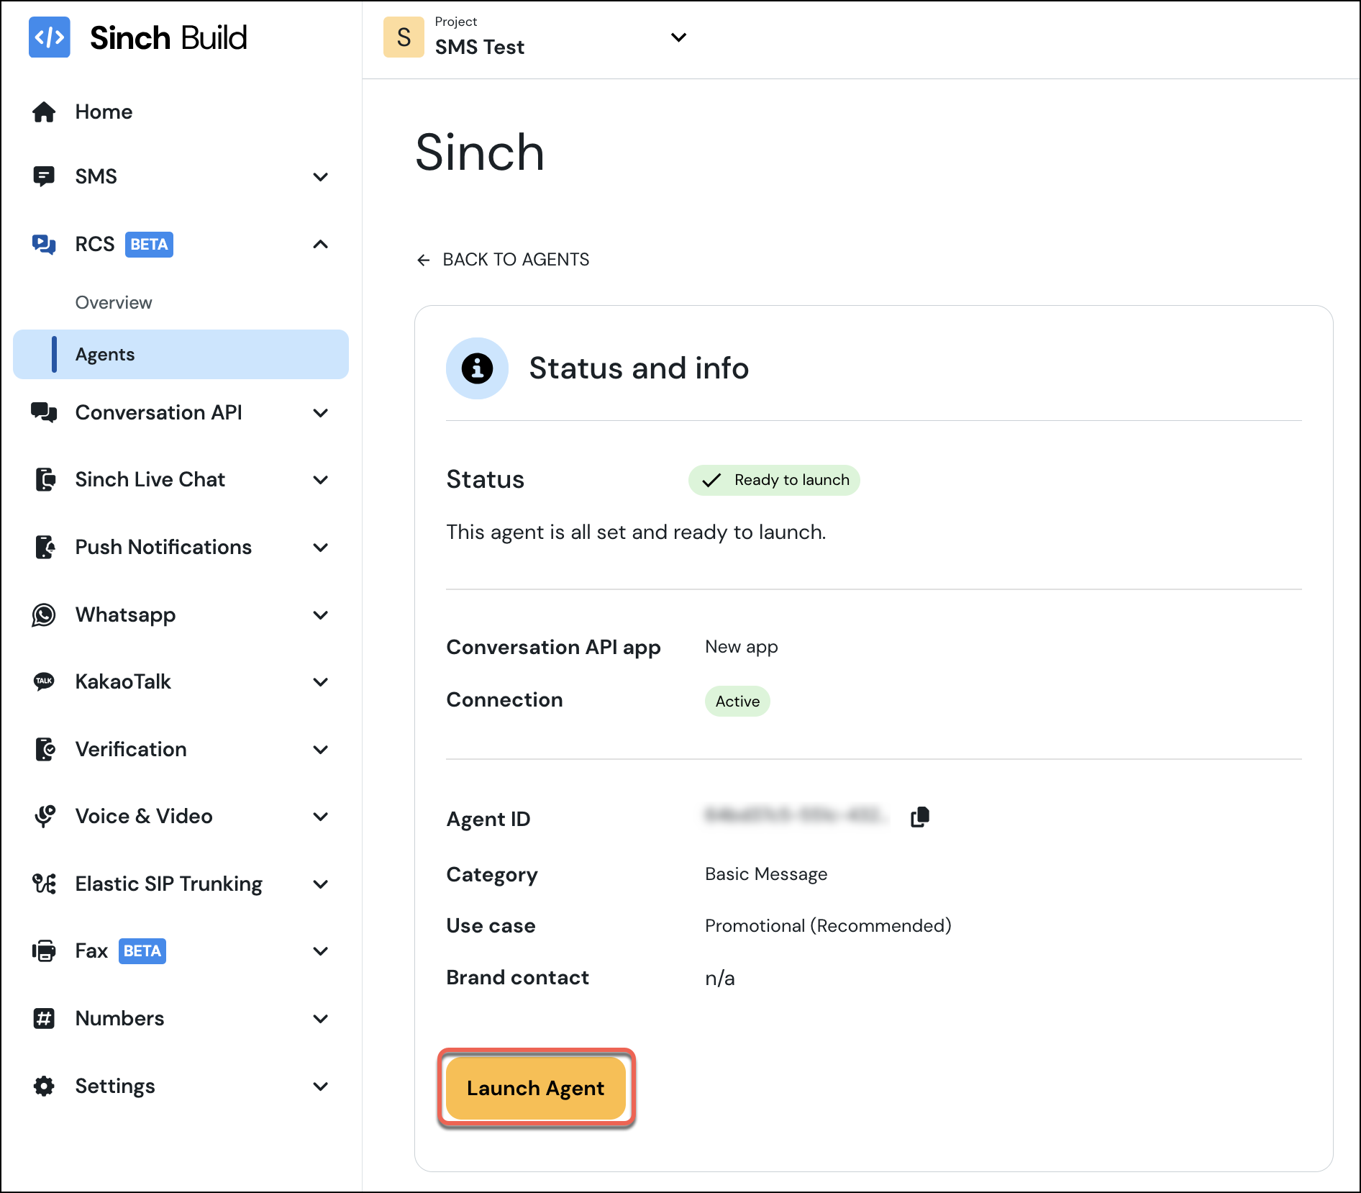Click the KakaoTalk icon in sidebar

click(x=45, y=681)
